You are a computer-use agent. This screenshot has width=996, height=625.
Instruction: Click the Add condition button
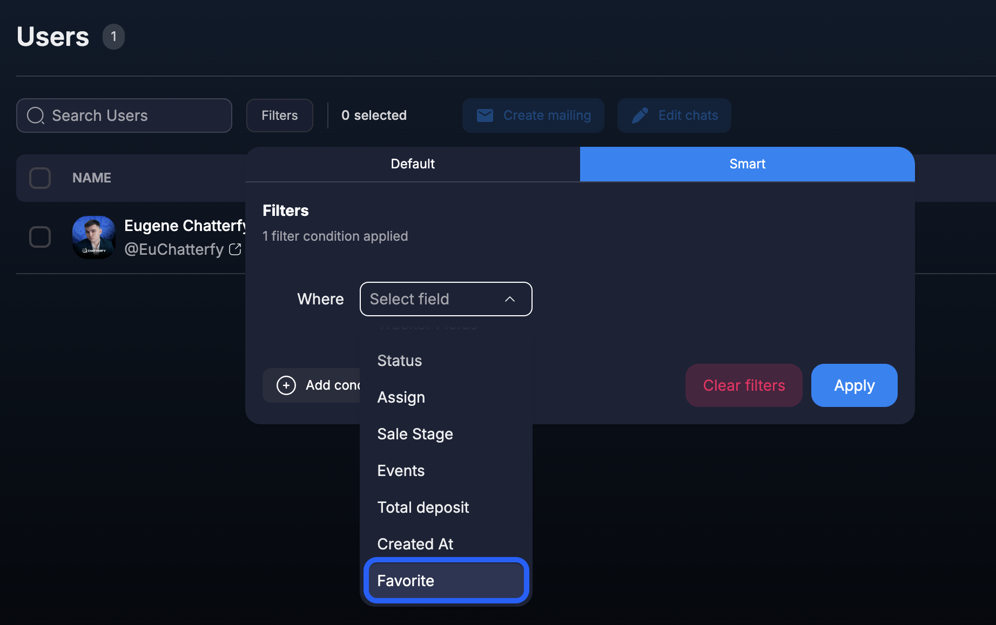tap(311, 385)
